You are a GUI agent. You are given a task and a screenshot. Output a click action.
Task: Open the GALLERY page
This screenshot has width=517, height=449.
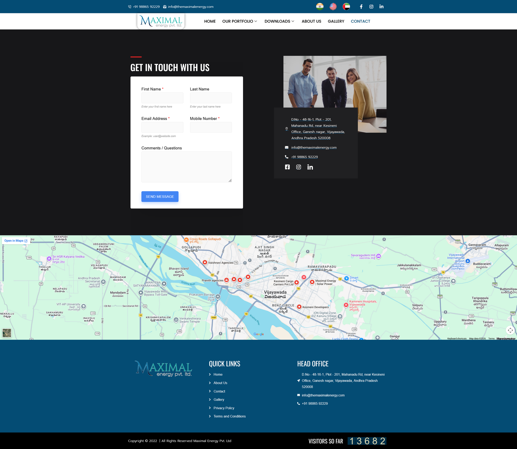click(x=336, y=21)
